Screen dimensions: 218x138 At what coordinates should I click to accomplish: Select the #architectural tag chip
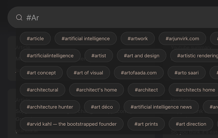[x=42, y=90]
